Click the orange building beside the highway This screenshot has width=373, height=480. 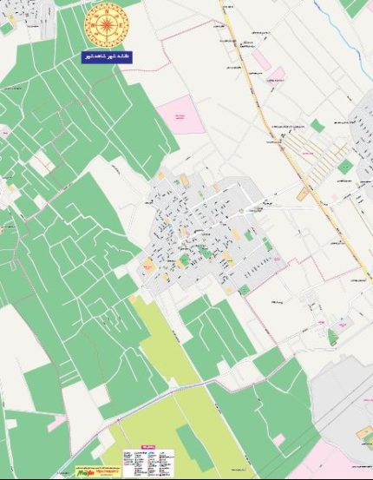(x=303, y=194)
